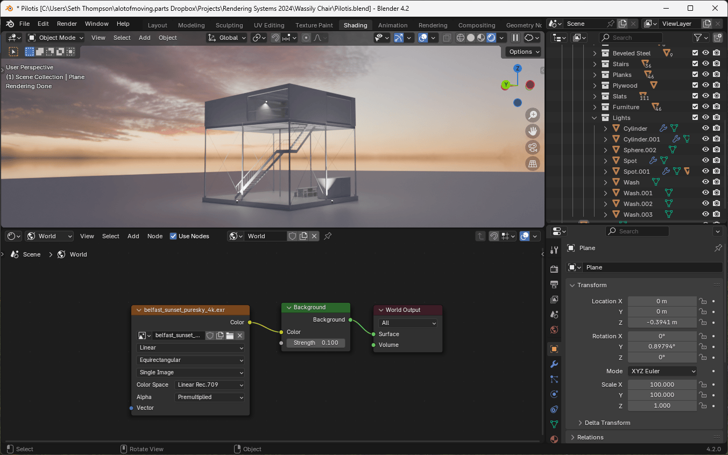Adjust the Background node Strength slider
Viewport: 728px width, 455px height.
click(316, 343)
